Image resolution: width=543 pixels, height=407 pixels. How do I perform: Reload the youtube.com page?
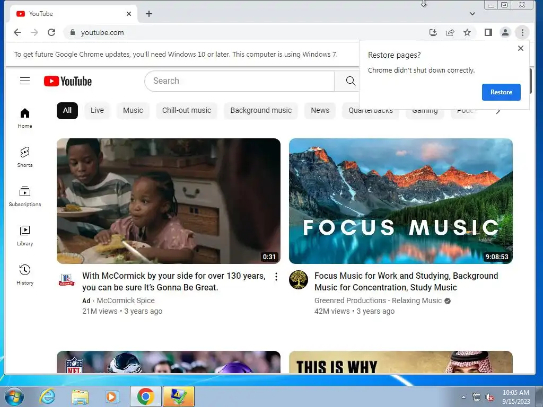coord(51,32)
